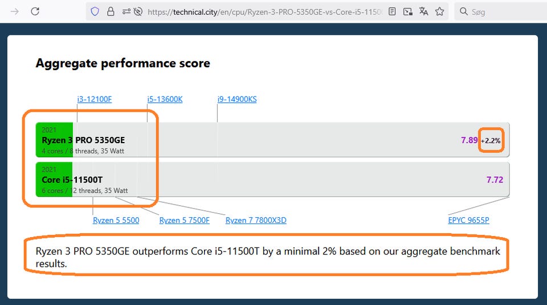Click the '4 cores / 8 threads, 35 Watt' text
This screenshot has height=305, width=547.
[83, 151]
